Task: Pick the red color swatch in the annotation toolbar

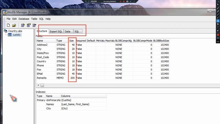Action: (218, 35)
